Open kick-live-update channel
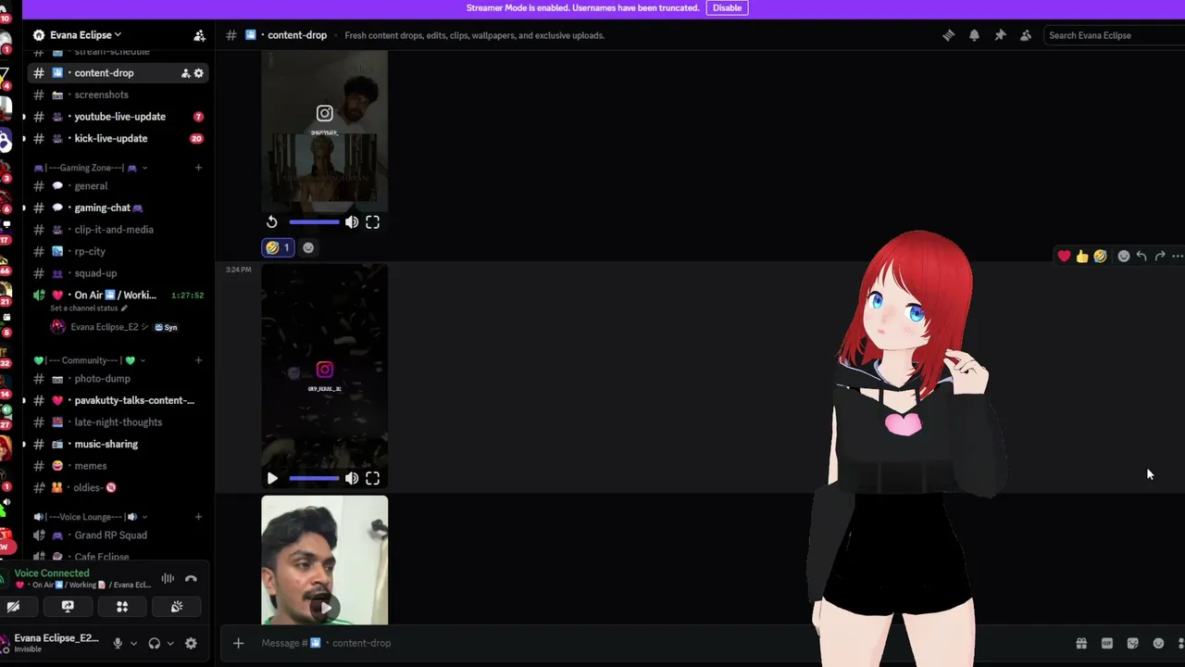1185x667 pixels. tap(110, 138)
